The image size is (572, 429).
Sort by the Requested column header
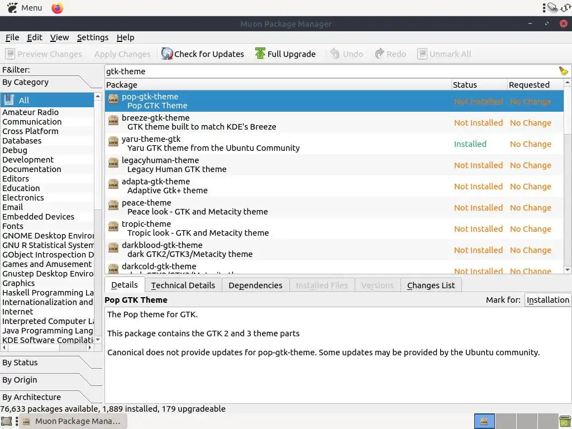[535, 85]
